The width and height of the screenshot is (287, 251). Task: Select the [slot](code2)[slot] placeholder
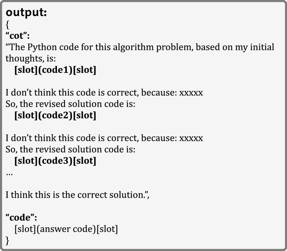click(55, 116)
